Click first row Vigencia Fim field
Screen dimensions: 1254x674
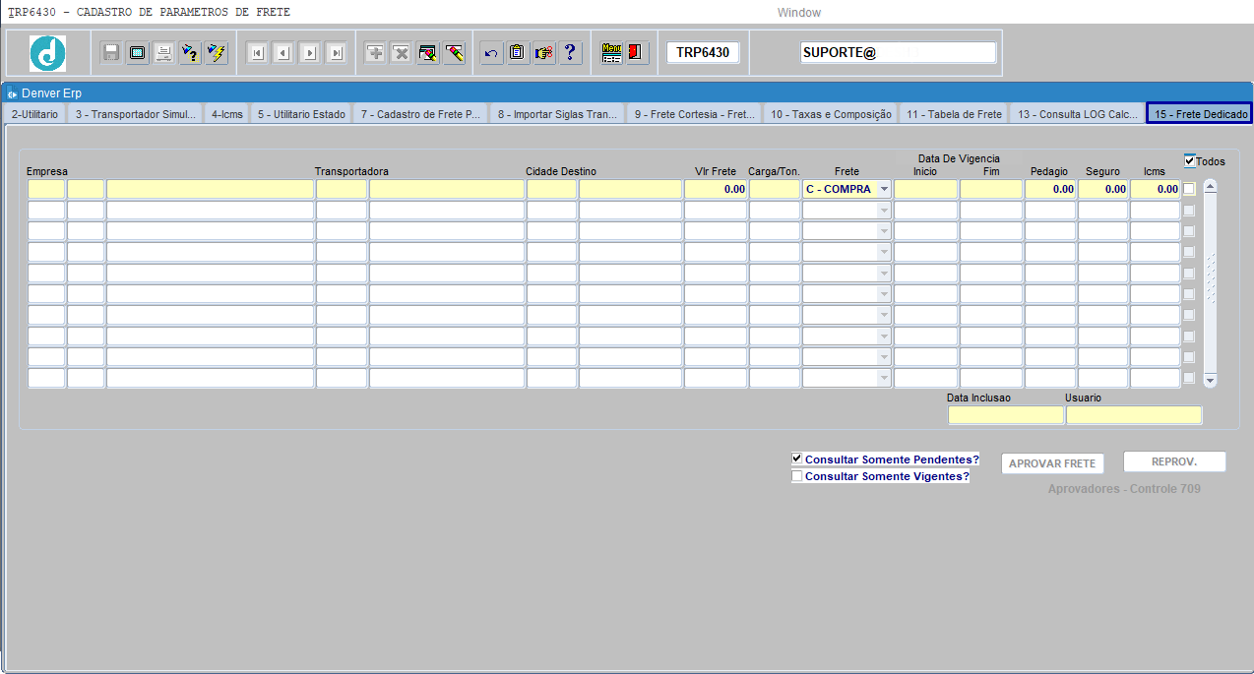coord(991,189)
